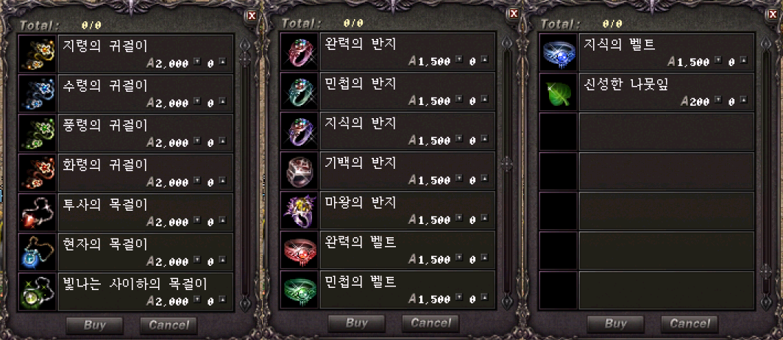
Task: Select the 민첩의 벨트 green belt icon
Action: pos(299,289)
